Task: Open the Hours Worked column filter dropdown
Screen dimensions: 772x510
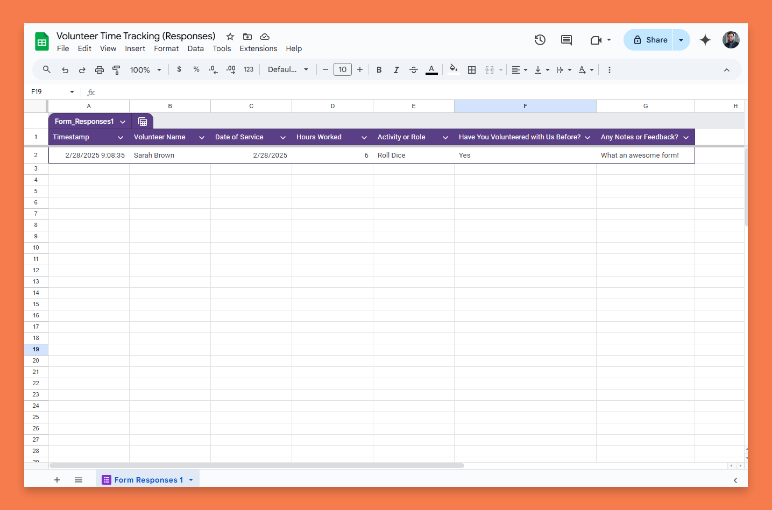Action: pyautogui.click(x=364, y=138)
